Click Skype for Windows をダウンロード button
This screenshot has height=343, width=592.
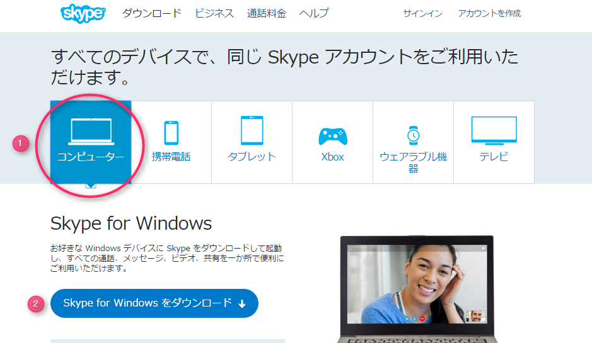154,303
